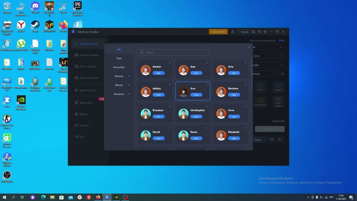Open uTorrent Web desktop icon
Viewport: 357px width, 201px height.
[x=21, y=45]
